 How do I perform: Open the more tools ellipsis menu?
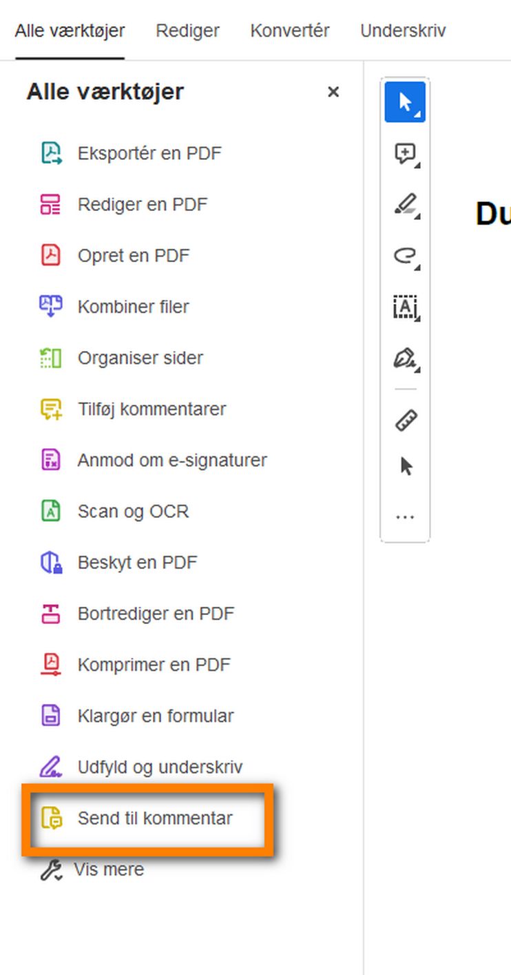[405, 516]
